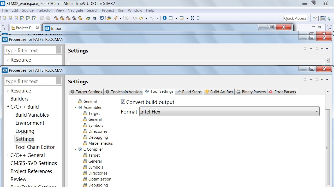Image resolution: width=334 pixels, height=187 pixels.
Task: Click the table layout toolbar icon
Action: [182, 18]
